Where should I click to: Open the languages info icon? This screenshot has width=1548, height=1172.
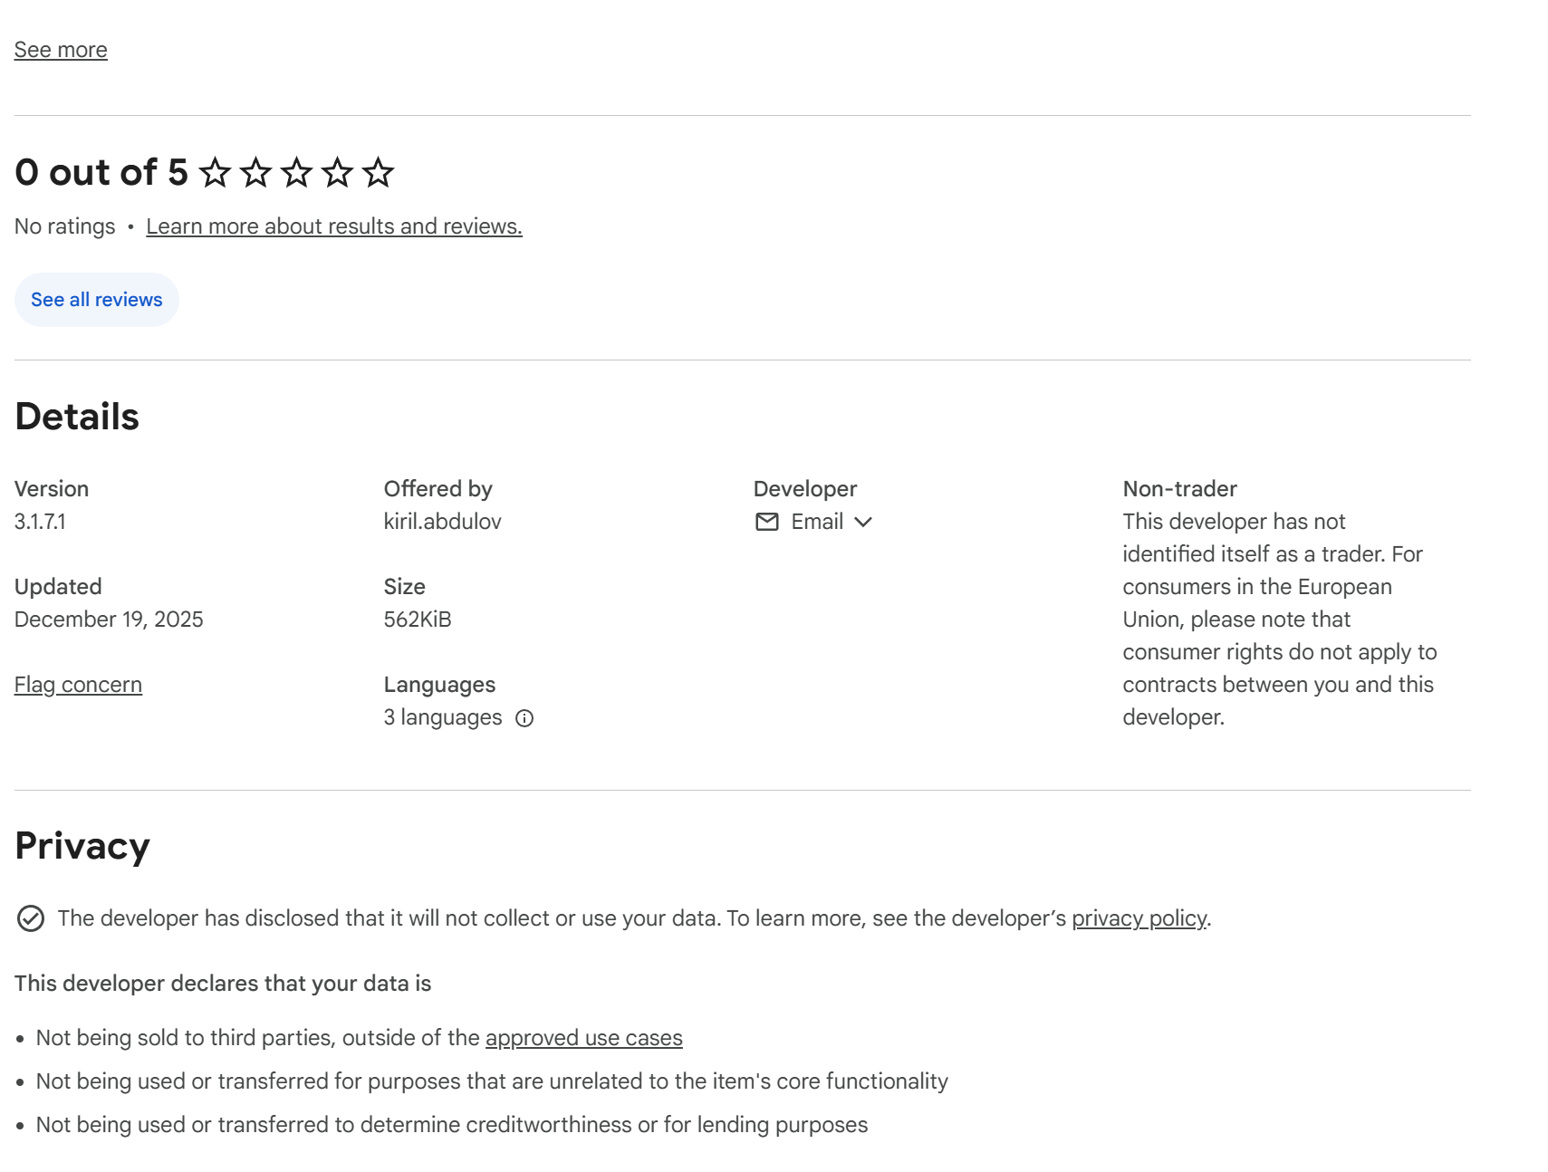coord(524,718)
